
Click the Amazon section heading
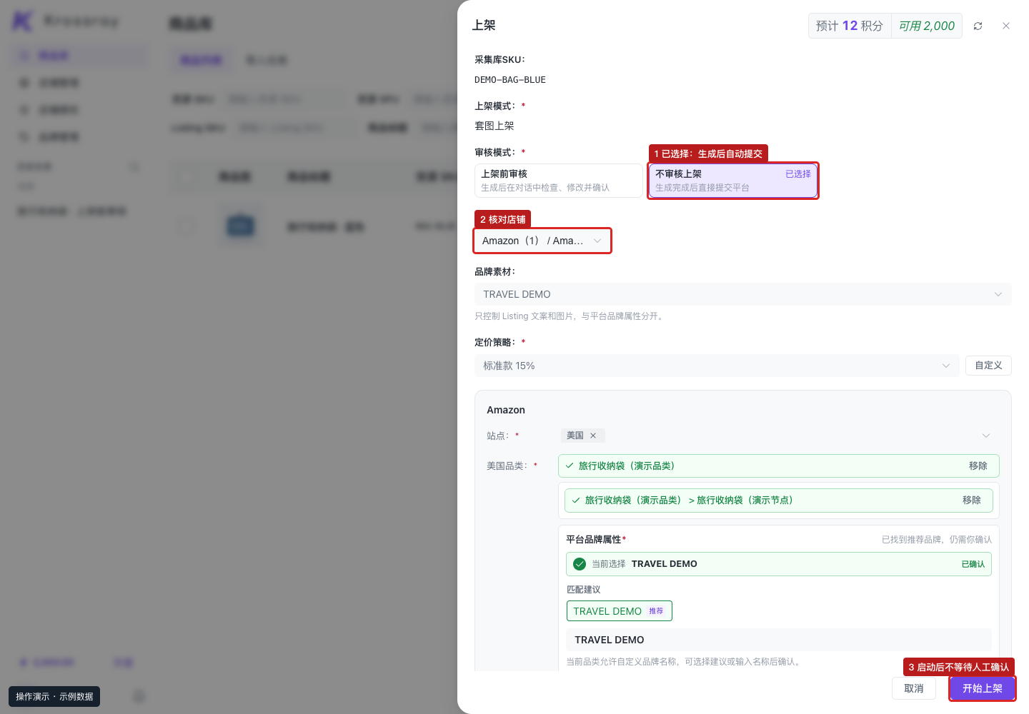coord(506,410)
